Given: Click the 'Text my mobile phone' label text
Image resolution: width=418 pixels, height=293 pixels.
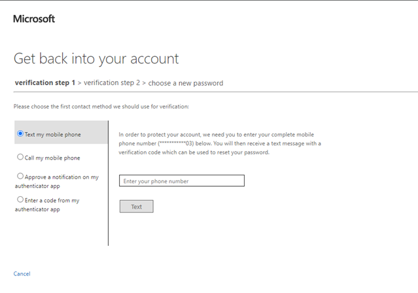Looking at the screenshot, I should [53, 135].
